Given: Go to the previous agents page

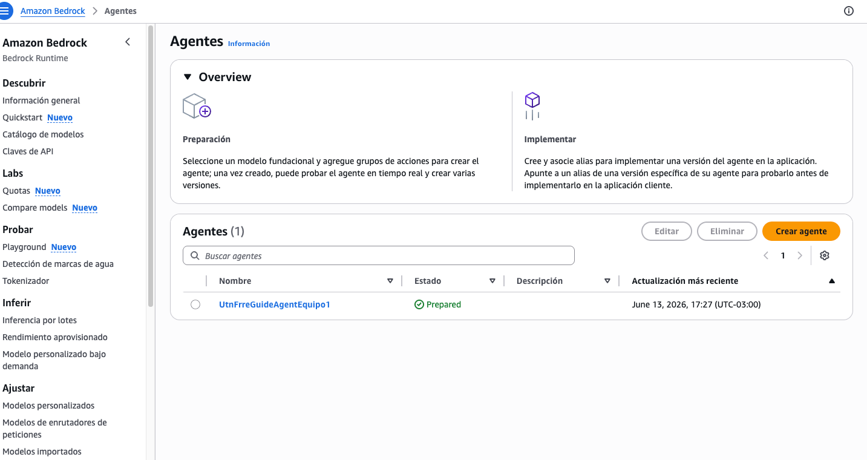Looking at the screenshot, I should click(x=766, y=255).
